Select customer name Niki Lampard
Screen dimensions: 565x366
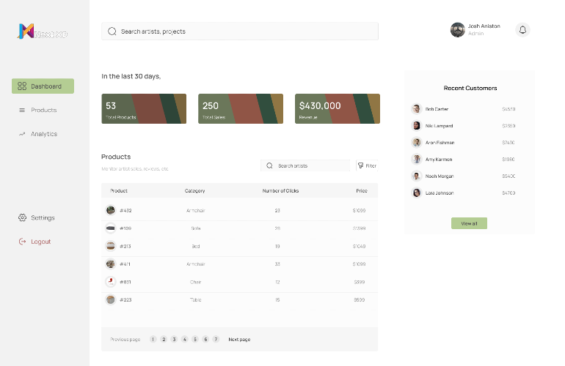point(440,126)
